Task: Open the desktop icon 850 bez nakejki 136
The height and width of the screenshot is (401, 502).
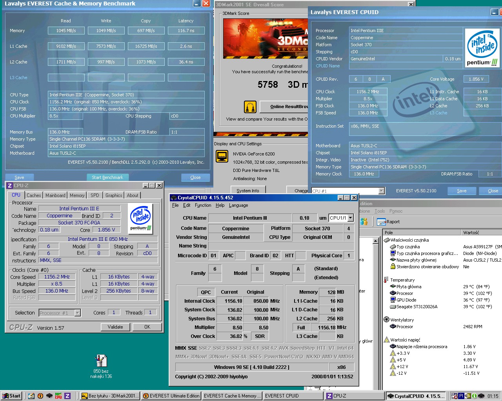Action: [101, 367]
